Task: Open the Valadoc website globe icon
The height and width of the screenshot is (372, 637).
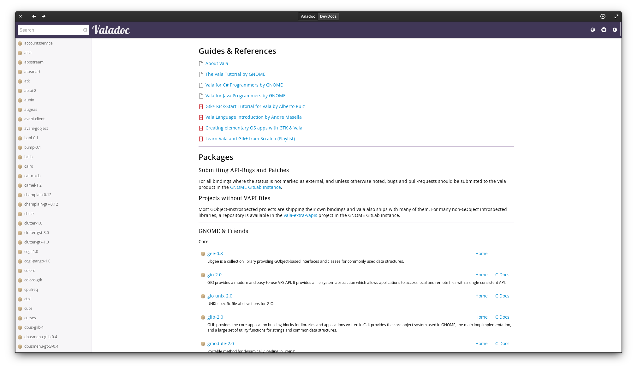Action: tap(592, 30)
